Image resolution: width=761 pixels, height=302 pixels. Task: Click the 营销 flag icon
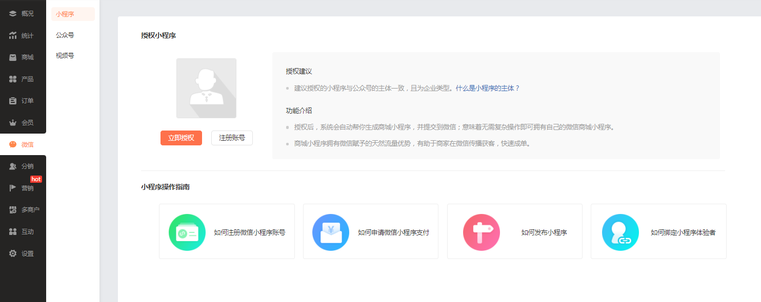pos(13,188)
